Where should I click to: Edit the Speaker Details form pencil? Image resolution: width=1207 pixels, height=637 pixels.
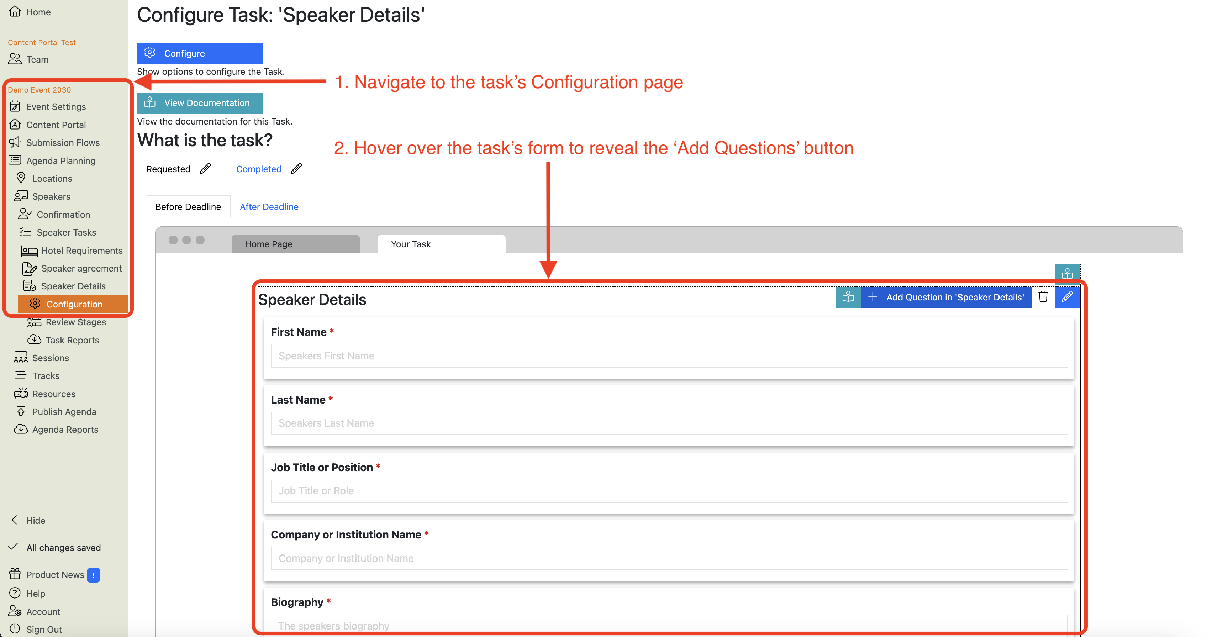(x=1067, y=297)
